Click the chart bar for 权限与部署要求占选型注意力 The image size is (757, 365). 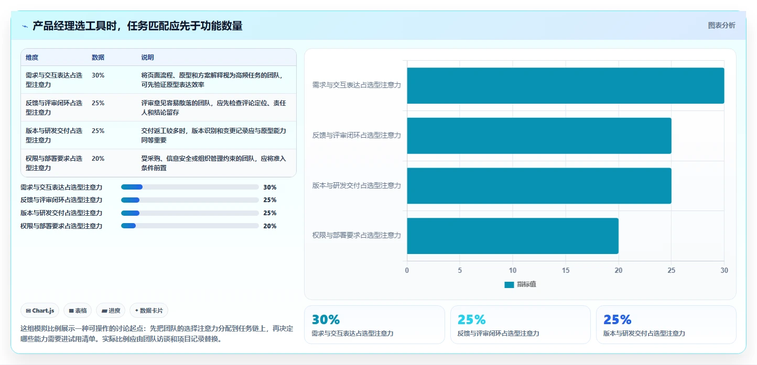pos(513,236)
